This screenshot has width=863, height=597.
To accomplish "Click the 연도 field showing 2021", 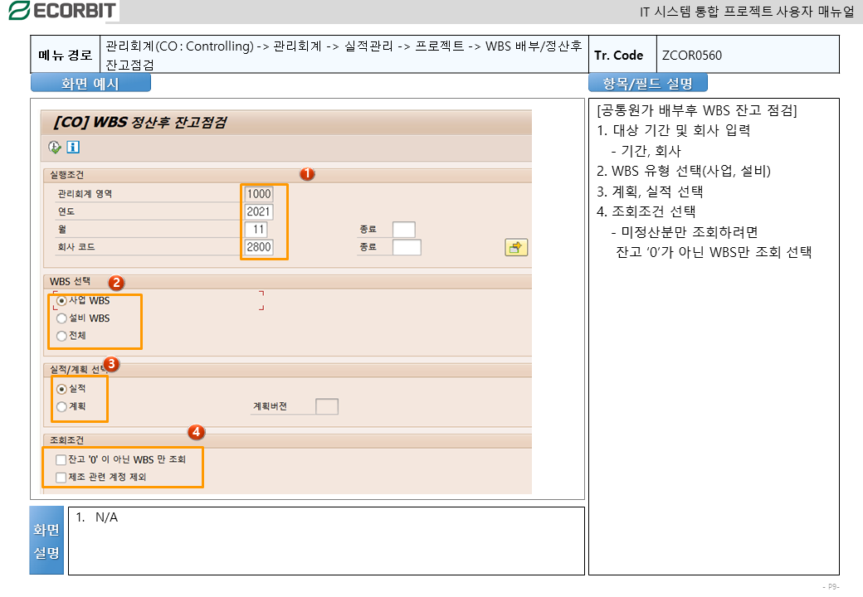I will point(259,211).
